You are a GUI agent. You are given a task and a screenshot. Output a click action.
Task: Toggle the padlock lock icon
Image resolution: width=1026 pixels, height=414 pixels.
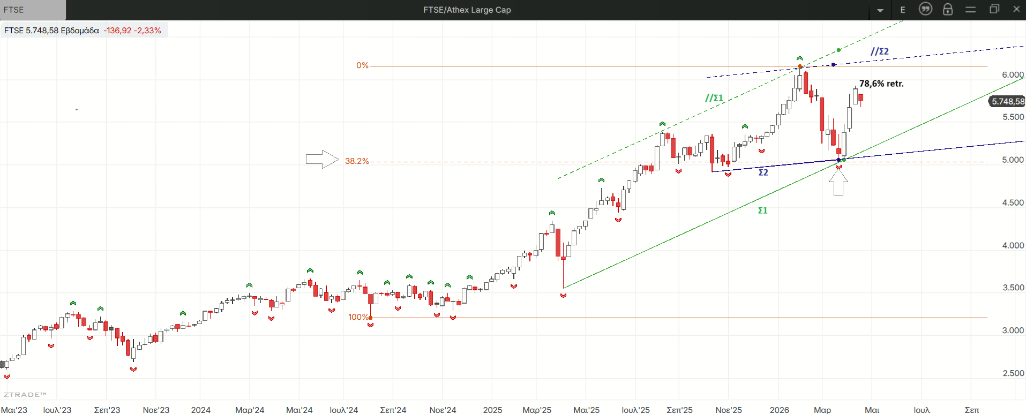point(948,10)
